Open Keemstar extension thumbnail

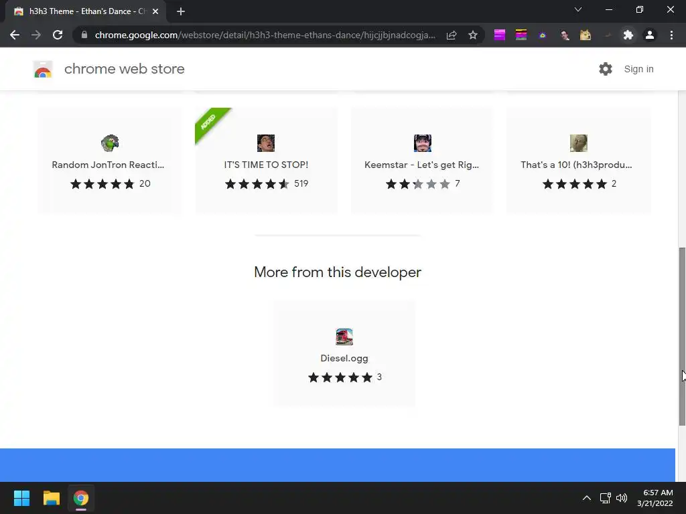tap(423, 143)
